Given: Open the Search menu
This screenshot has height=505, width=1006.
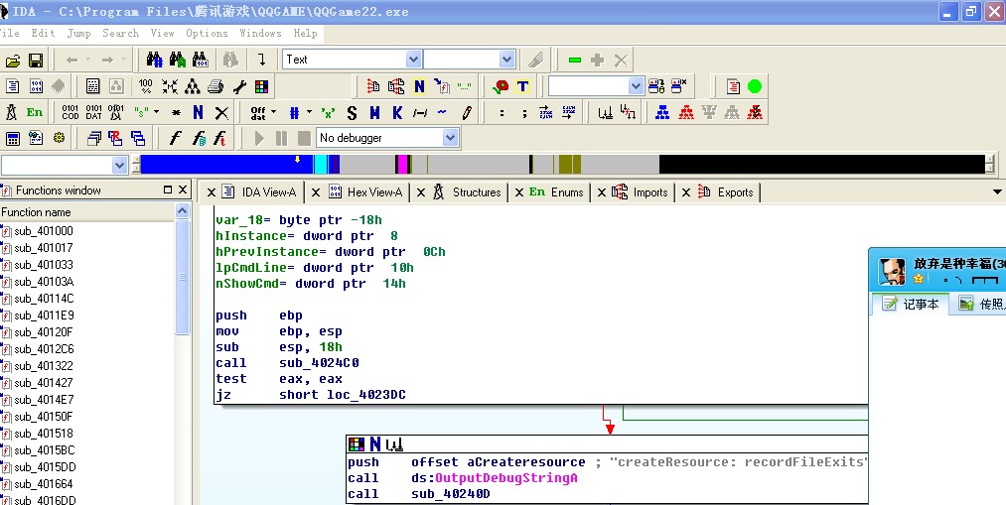Looking at the screenshot, I should point(120,34).
